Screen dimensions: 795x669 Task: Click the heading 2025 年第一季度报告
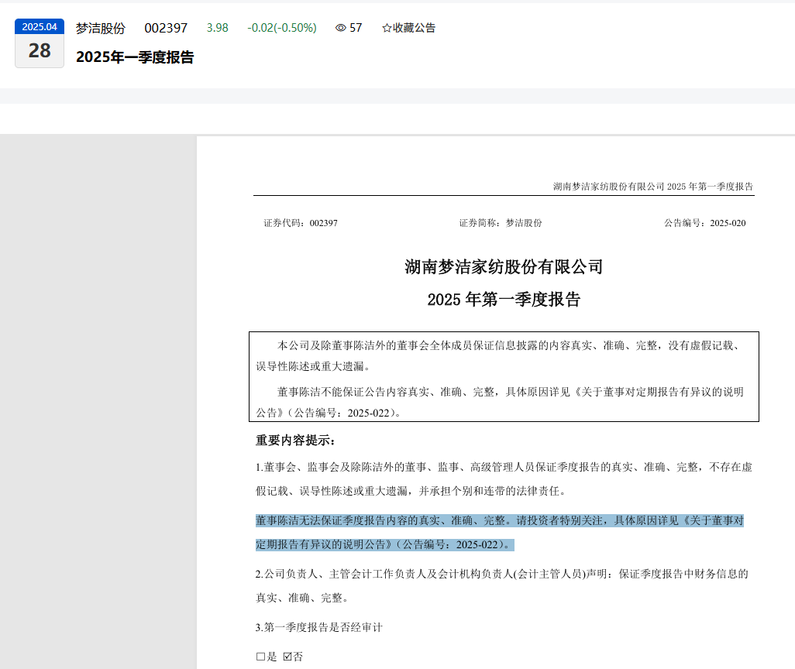pyautogui.click(x=504, y=300)
